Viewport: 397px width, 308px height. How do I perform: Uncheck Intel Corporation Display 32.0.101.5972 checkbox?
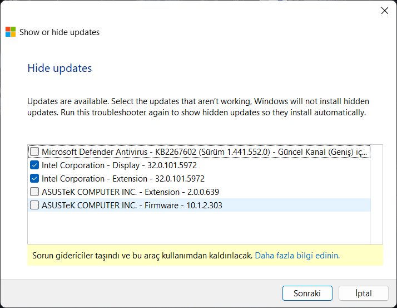pyautogui.click(x=34, y=165)
